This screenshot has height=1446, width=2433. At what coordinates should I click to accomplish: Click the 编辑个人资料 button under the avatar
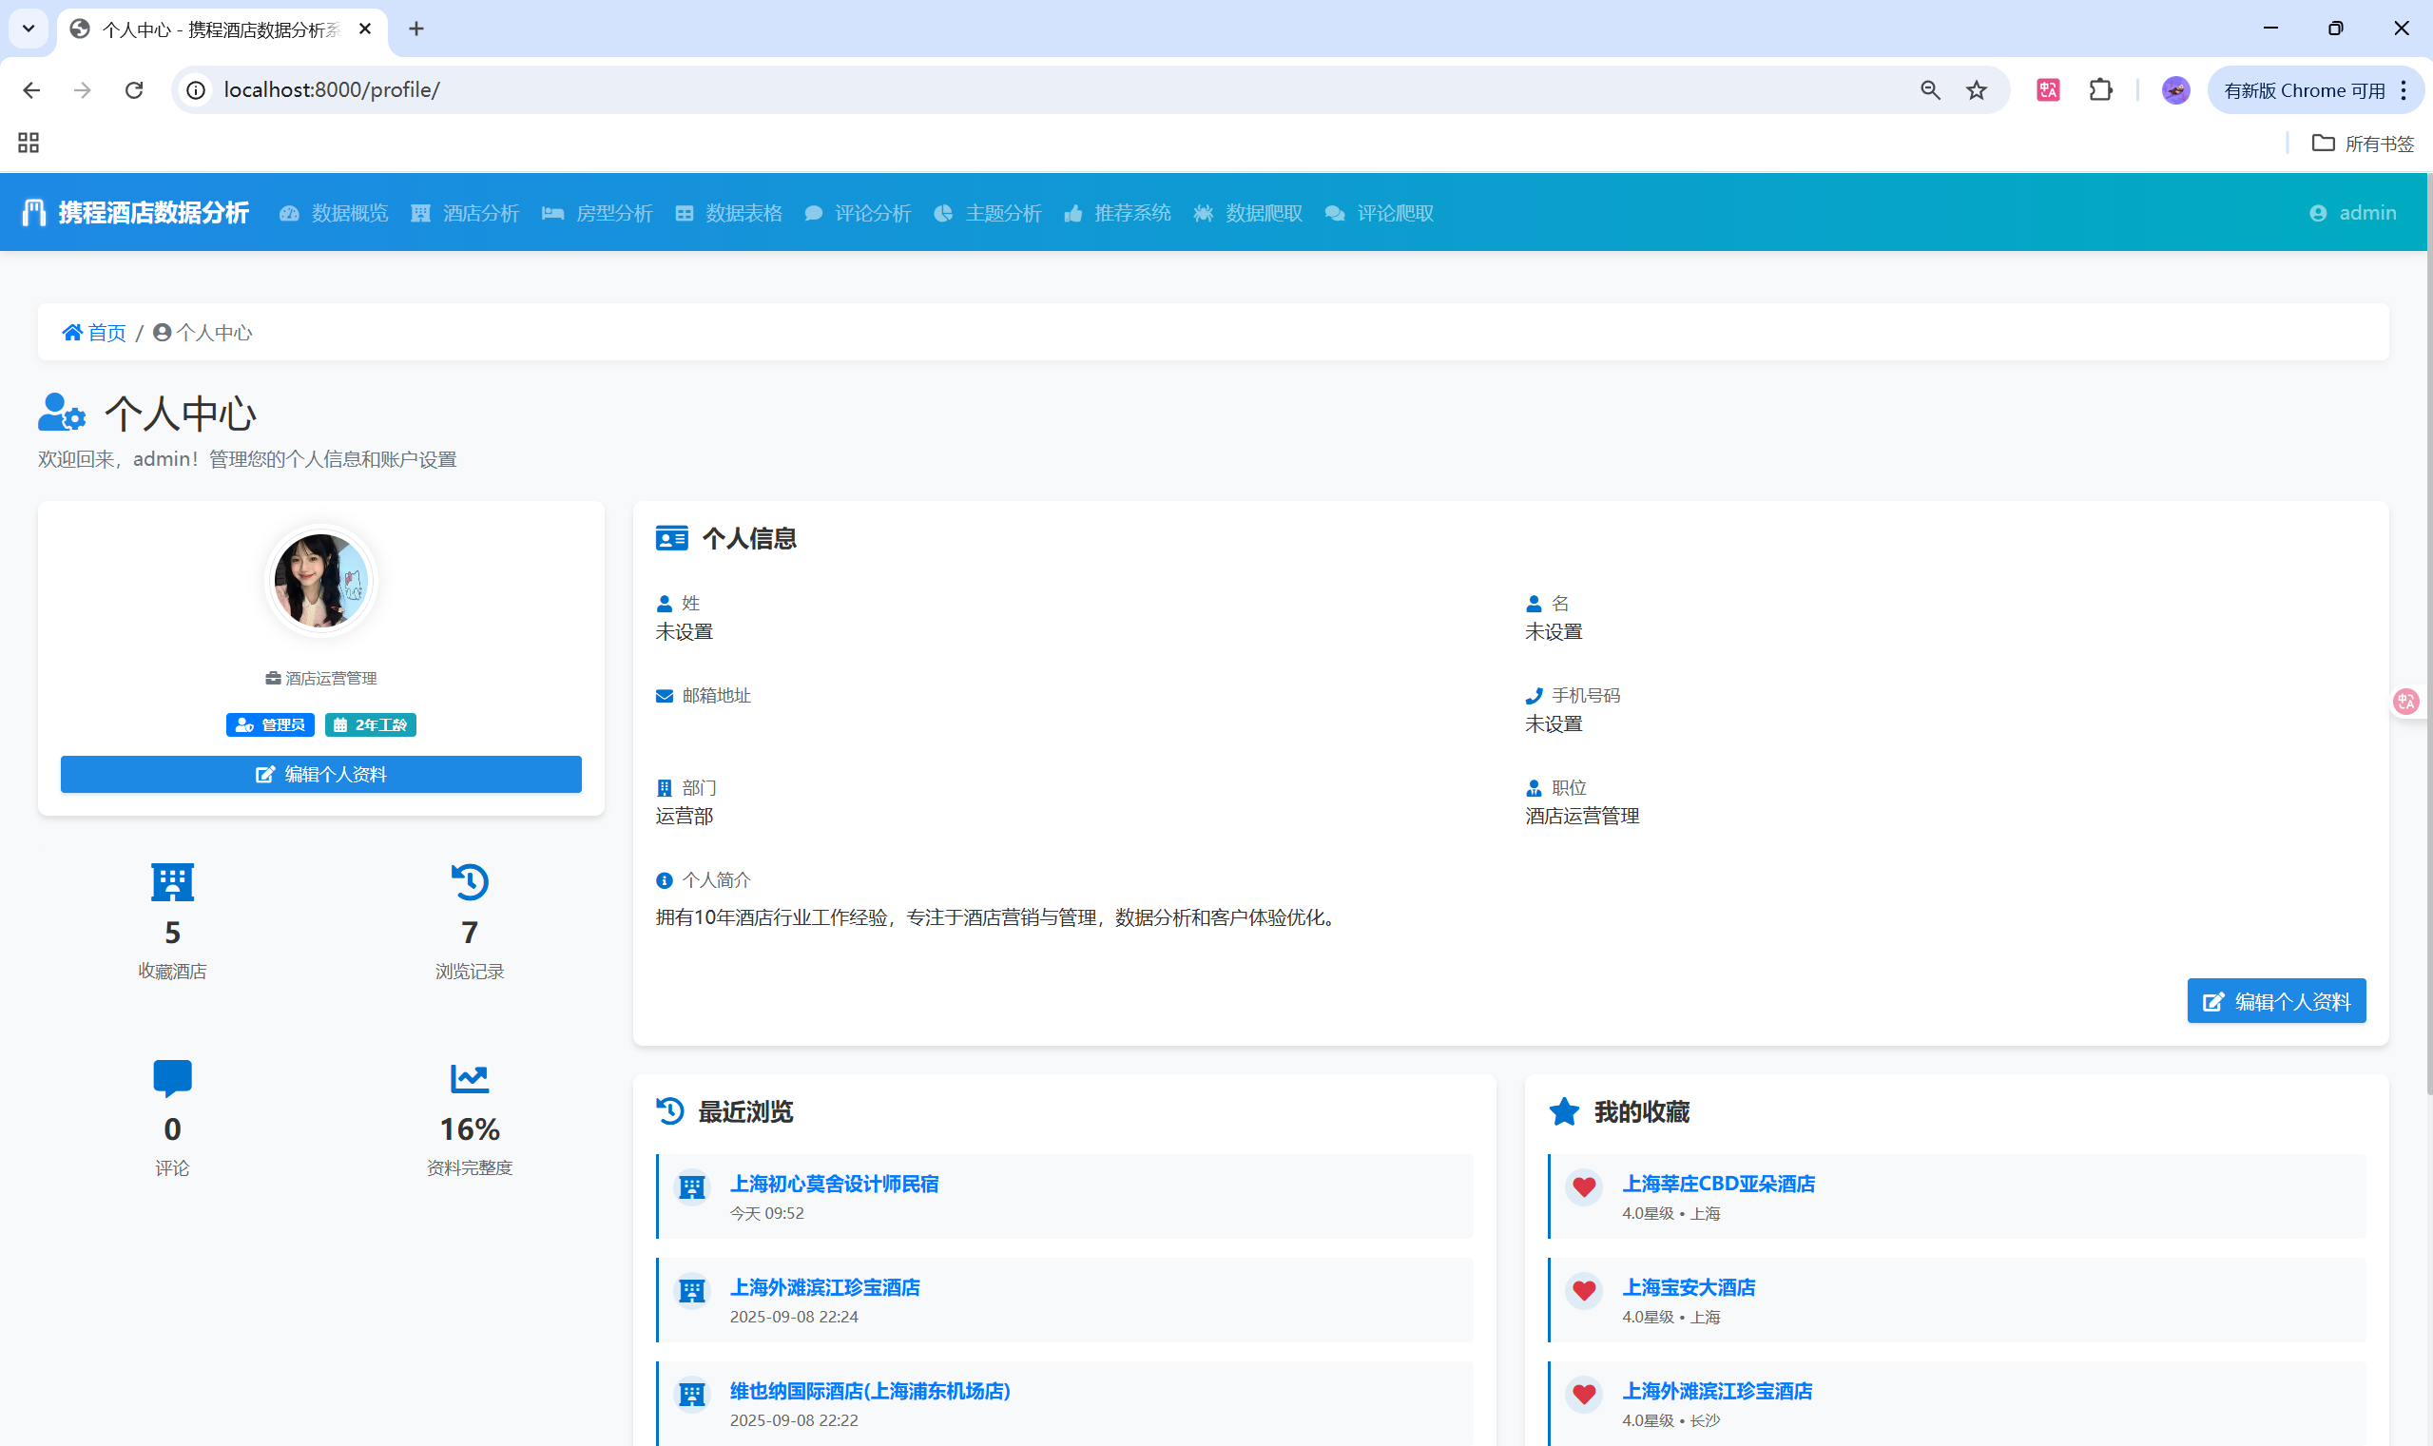click(320, 775)
